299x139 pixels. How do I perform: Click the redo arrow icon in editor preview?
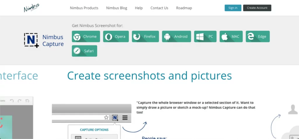click(20, 101)
